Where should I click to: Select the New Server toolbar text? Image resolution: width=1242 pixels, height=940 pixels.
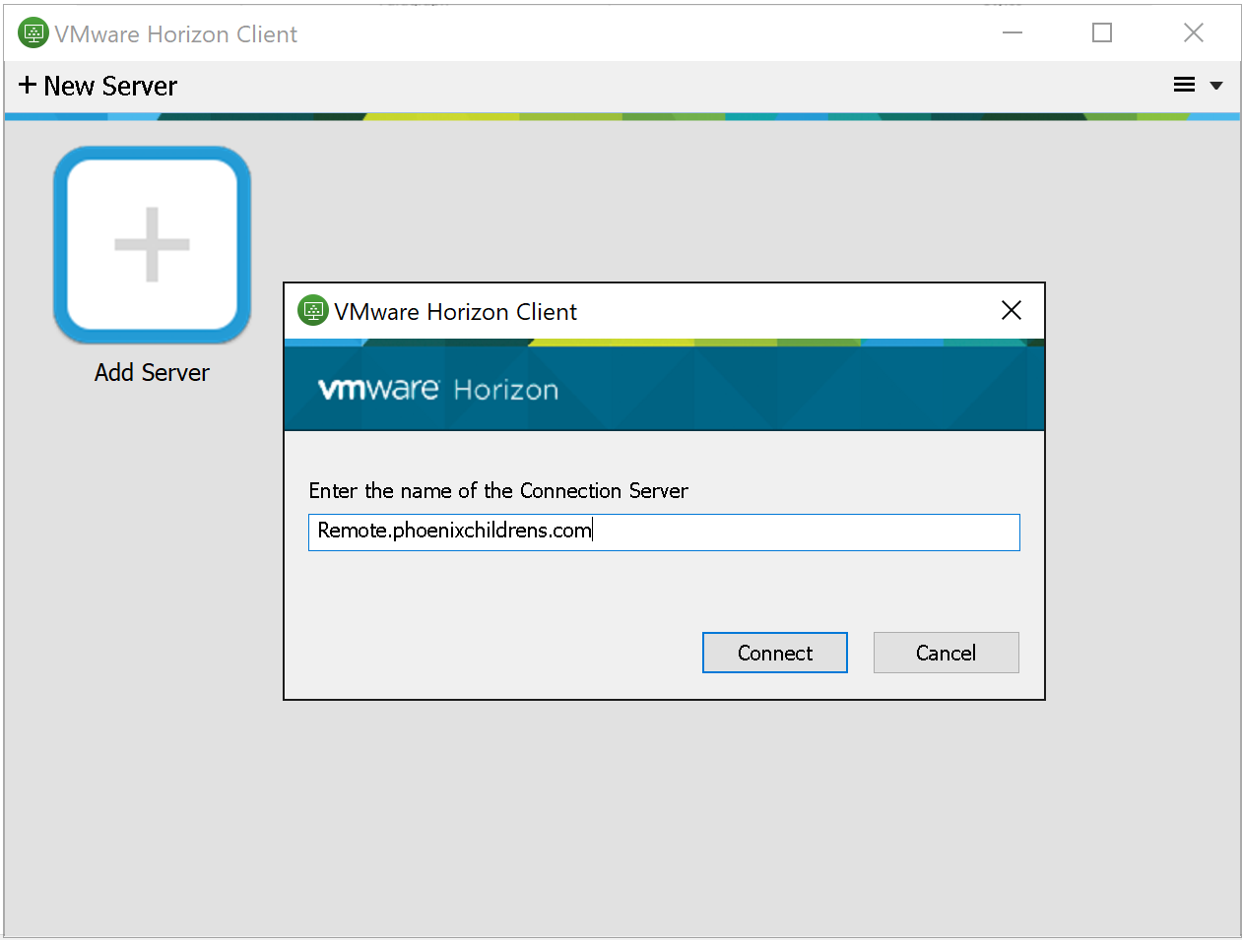[x=110, y=87]
